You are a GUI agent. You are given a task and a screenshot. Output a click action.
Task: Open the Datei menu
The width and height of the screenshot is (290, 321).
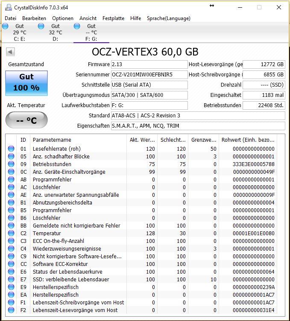(10, 18)
